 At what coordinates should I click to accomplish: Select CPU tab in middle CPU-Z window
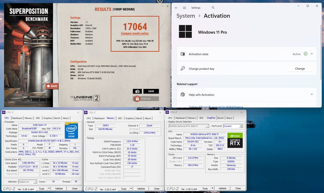coord(89,118)
